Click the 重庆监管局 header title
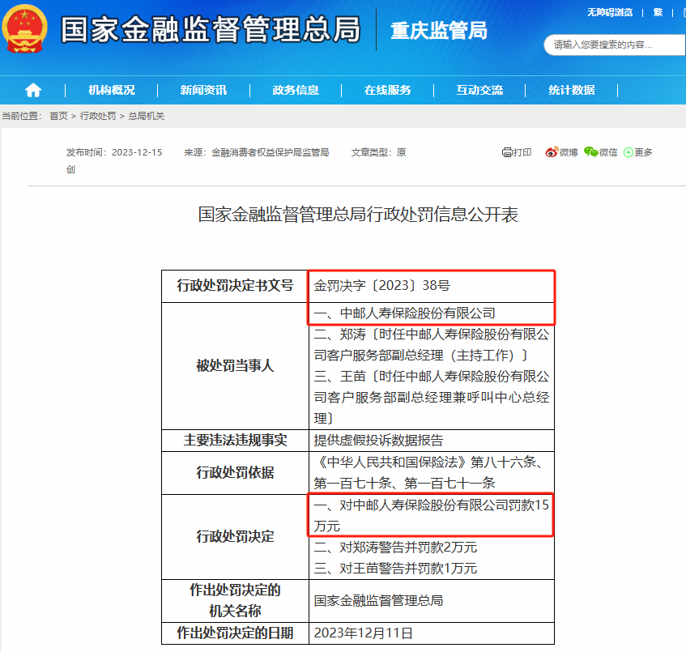 (x=439, y=31)
